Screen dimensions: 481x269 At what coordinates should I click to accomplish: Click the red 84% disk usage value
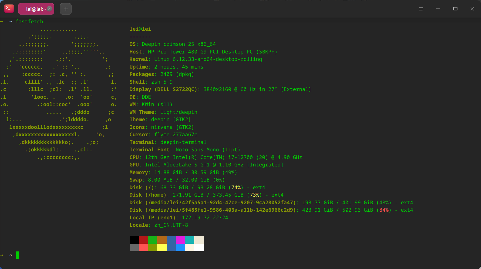click(384, 210)
